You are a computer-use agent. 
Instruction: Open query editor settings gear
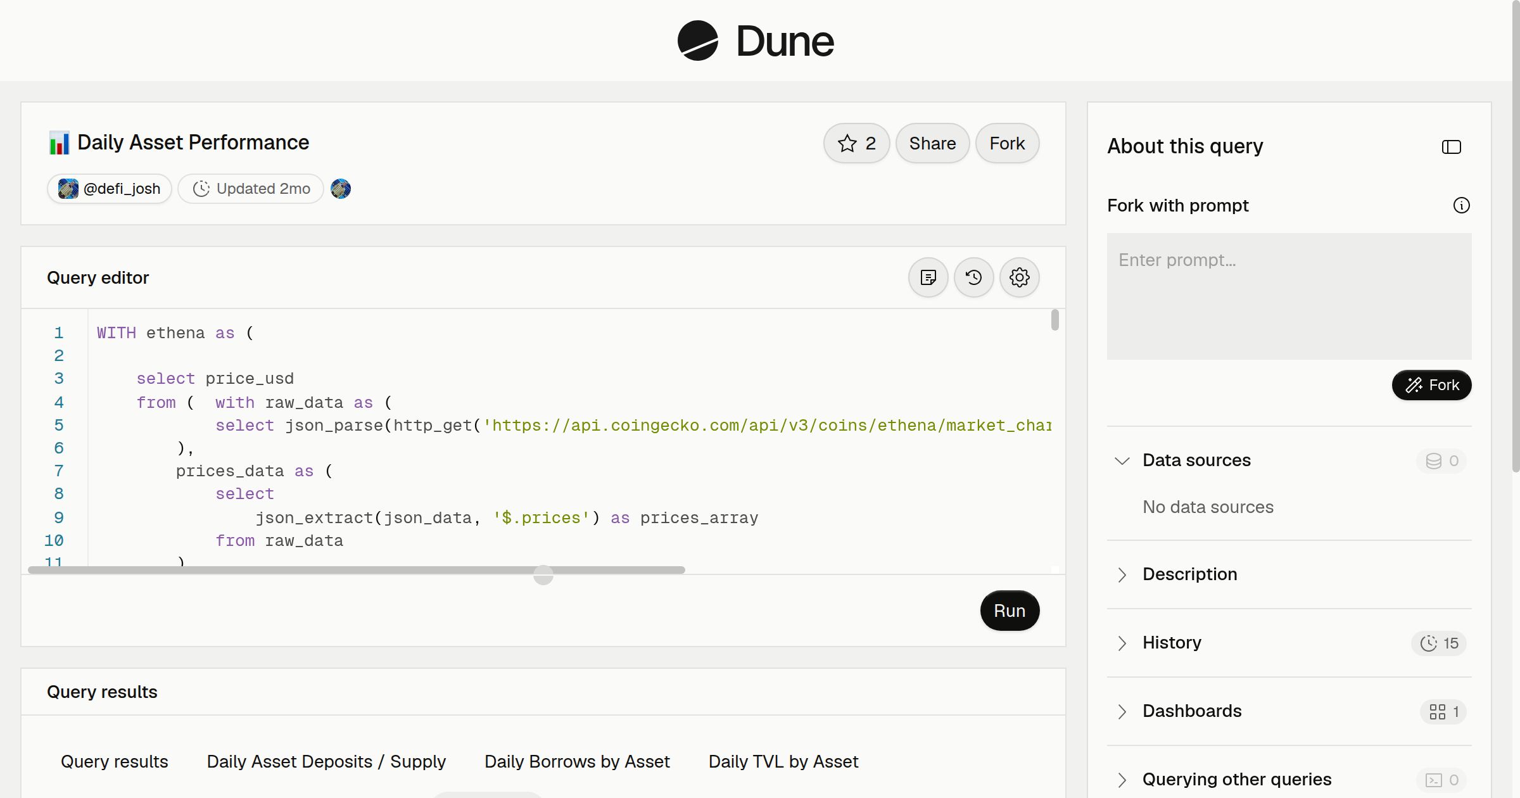tap(1019, 277)
